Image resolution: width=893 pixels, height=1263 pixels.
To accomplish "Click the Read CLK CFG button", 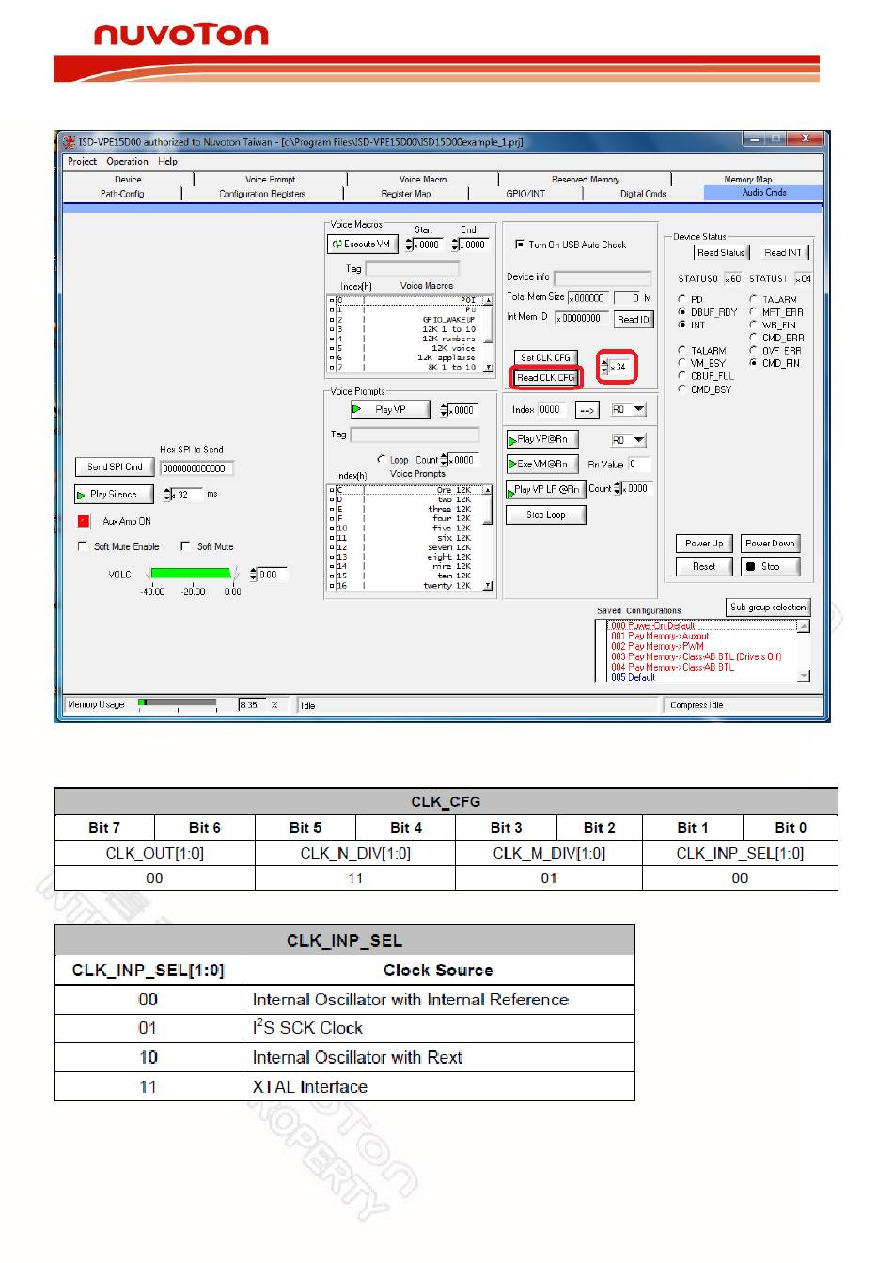I will [x=546, y=378].
